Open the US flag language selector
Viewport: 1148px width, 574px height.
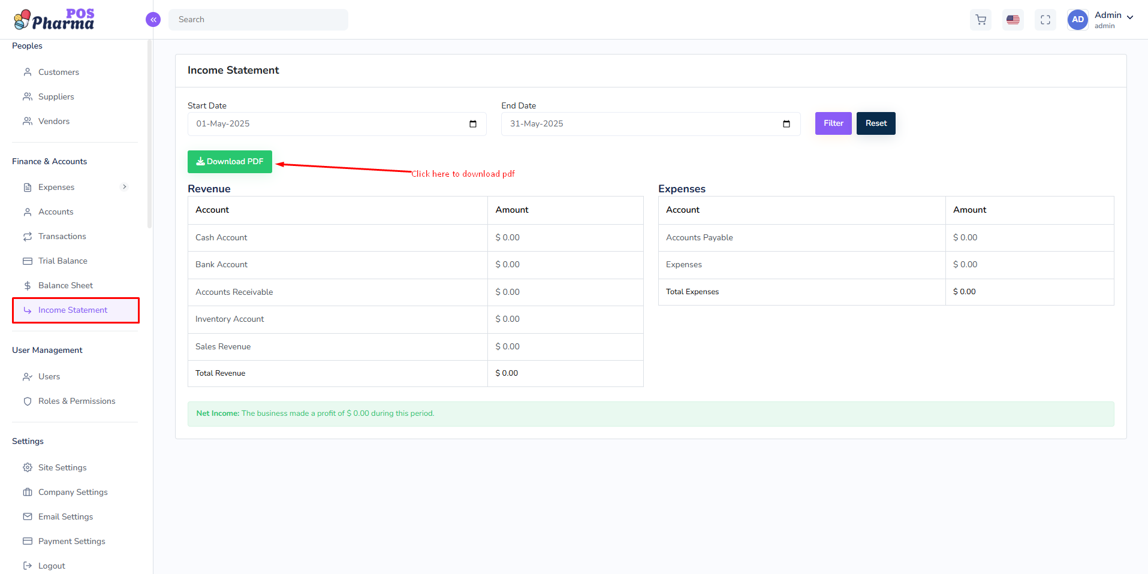pos(1013,20)
